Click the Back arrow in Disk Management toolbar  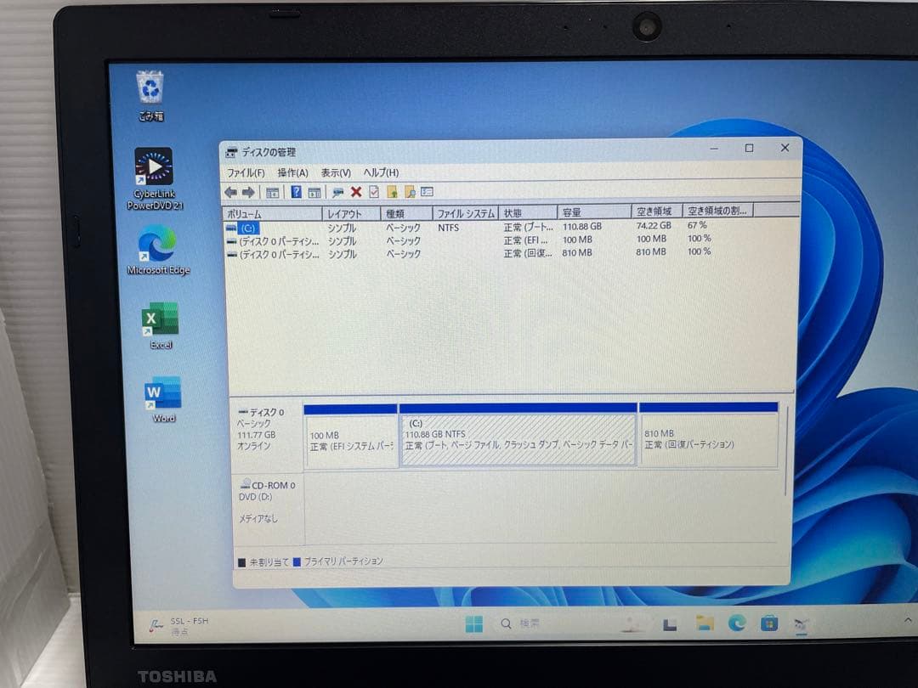(x=229, y=192)
